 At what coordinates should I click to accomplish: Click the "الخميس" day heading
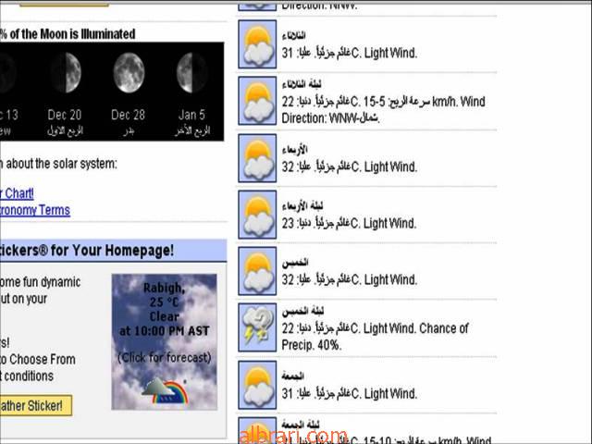point(295,263)
